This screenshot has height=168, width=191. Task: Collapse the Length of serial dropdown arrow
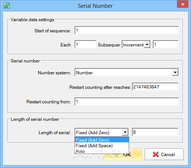tap(125, 132)
